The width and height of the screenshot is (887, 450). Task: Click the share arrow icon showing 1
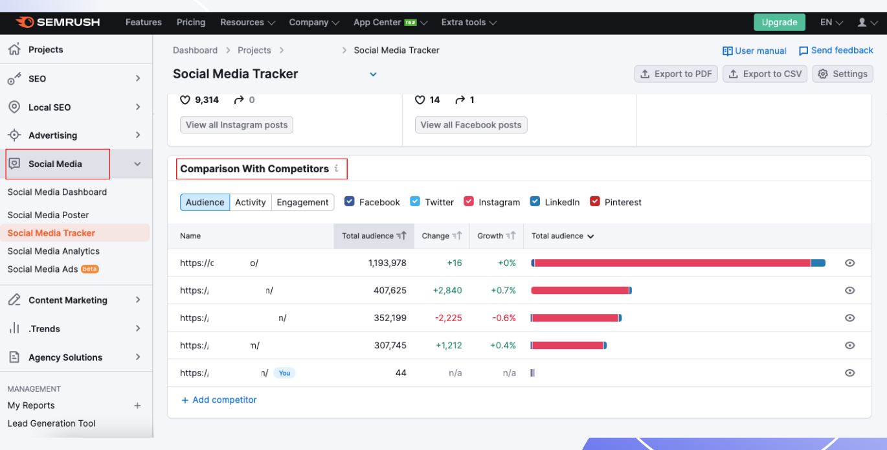point(460,100)
